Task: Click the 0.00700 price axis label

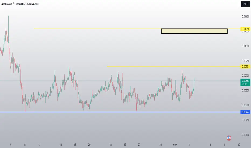Action: point(245,135)
